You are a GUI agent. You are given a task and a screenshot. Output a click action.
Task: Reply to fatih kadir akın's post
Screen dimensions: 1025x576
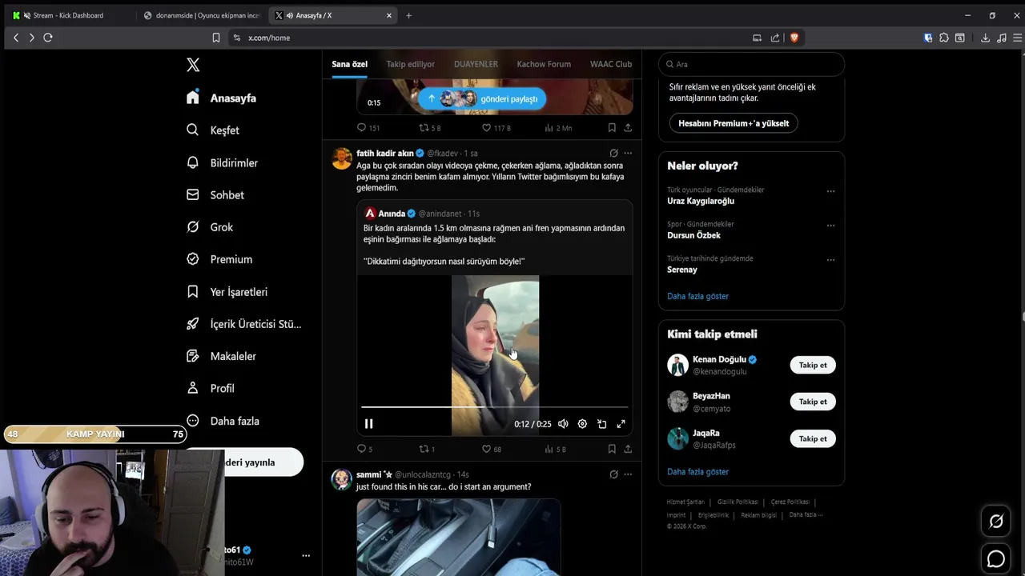pos(364,449)
